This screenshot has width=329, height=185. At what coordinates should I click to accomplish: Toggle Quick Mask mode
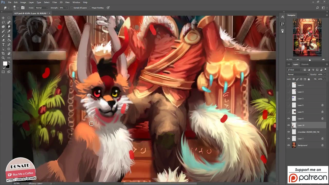(3, 72)
